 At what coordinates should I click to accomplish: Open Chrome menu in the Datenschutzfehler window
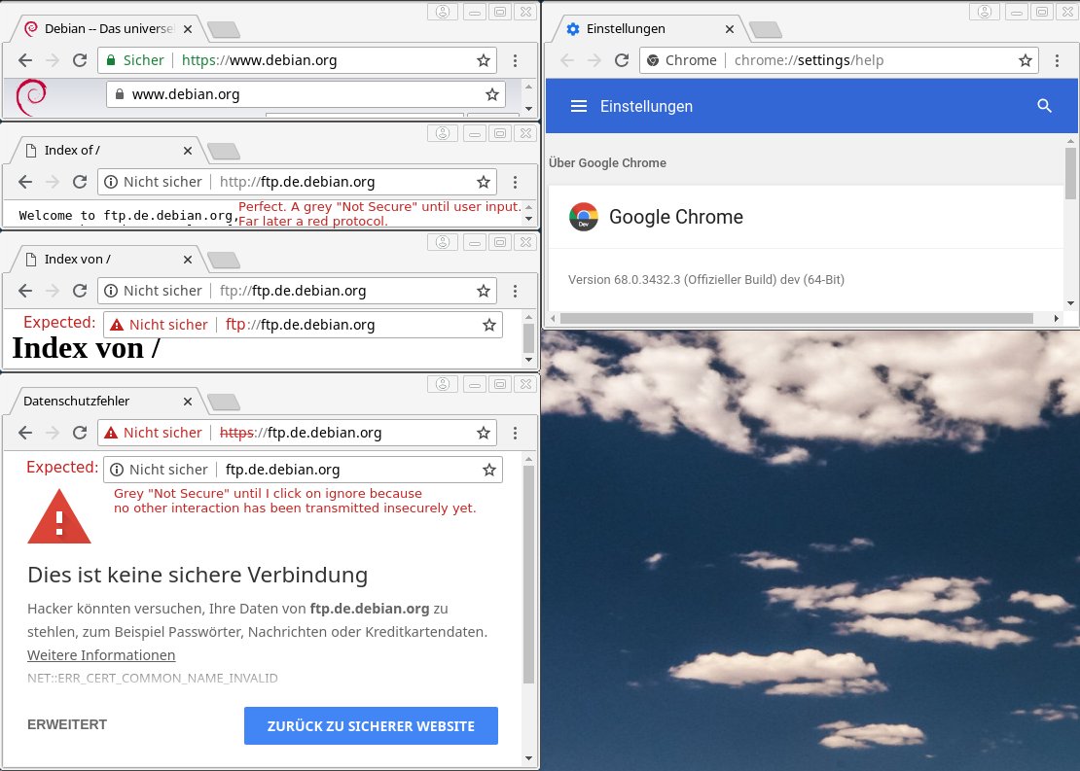point(516,433)
